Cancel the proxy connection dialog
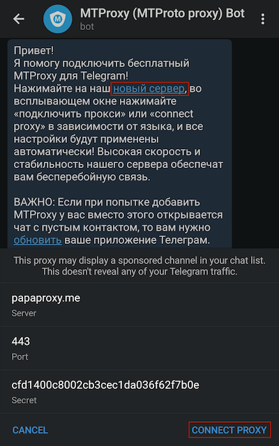Image resolution: width=279 pixels, height=446 pixels. [x=30, y=430]
